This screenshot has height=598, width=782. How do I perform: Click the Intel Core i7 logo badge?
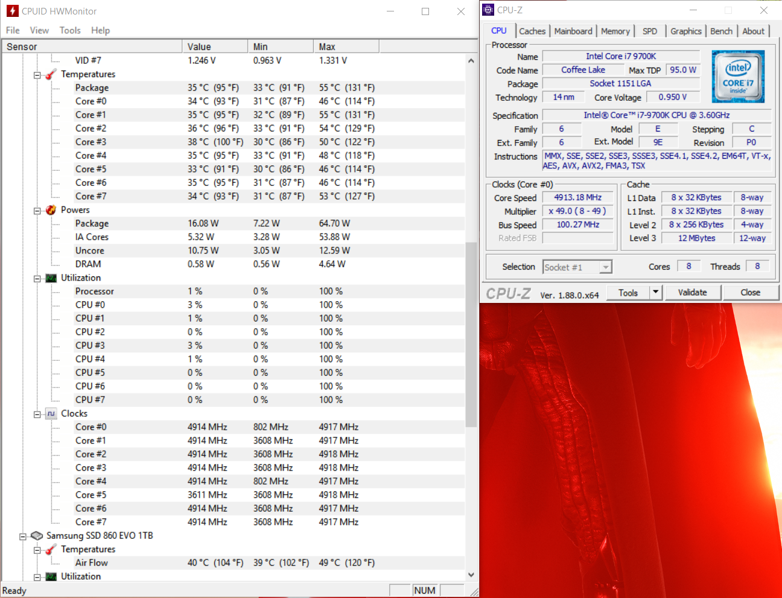(x=738, y=77)
